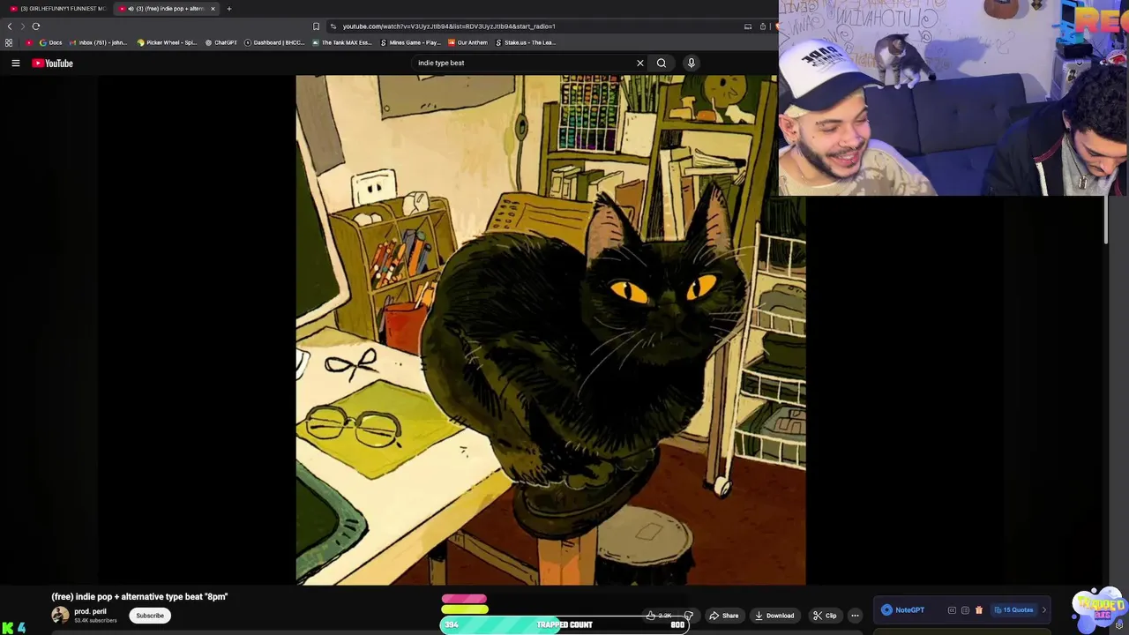Image resolution: width=1129 pixels, height=635 pixels.
Task: Subscribe to prod. peril
Action: tap(150, 616)
